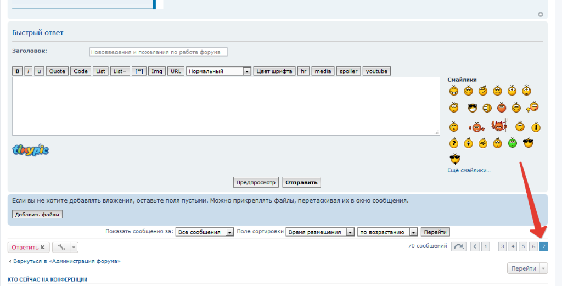562x286 pixels.
Task: Click the Добавить файлы button
Action: [37, 214]
